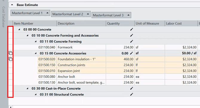
Task: Click copy icon beside Foundation insulation row
Action: (x=10, y=59)
